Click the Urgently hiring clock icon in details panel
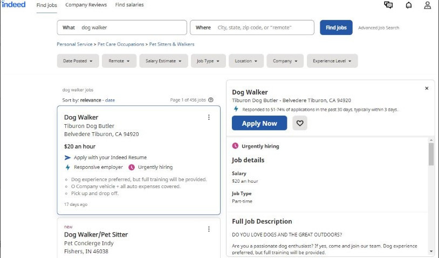The height and width of the screenshot is (258, 439). (x=235, y=146)
